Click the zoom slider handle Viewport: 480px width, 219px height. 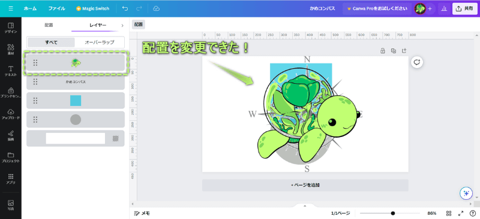point(393,213)
